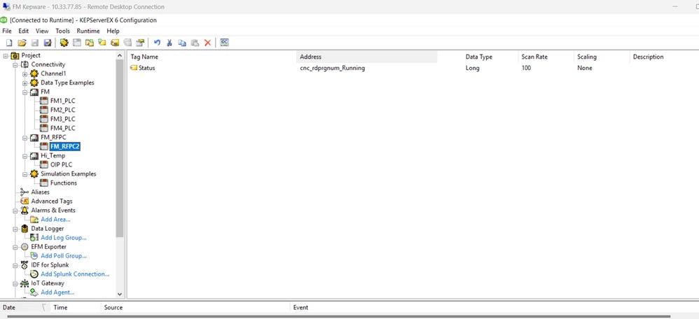699x319 pixels.
Task: Click the New Project toolbar icon
Action: point(9,43)
